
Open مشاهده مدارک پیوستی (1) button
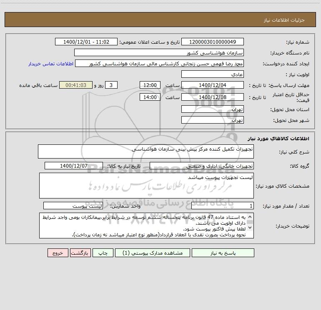pos(153,253)
